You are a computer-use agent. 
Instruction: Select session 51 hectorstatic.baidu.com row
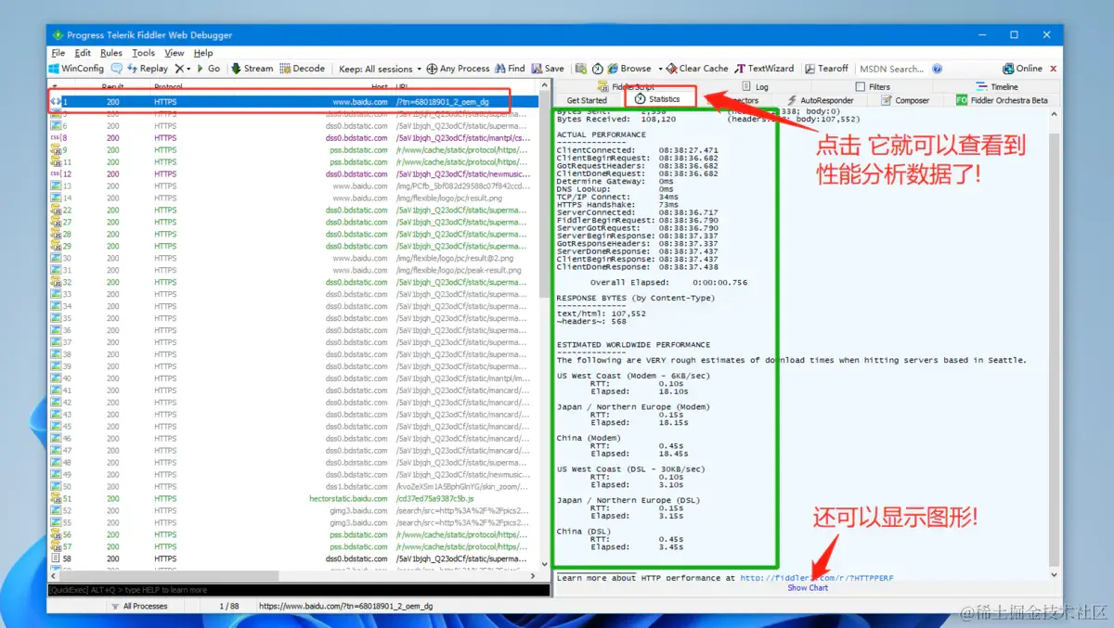[292, 498]
